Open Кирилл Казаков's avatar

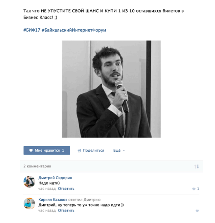(x=29, y=203)
